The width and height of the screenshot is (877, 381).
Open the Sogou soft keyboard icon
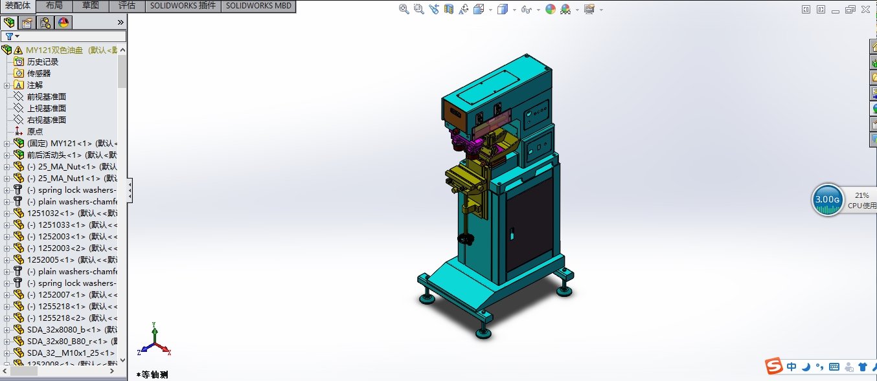click(834, 367)
